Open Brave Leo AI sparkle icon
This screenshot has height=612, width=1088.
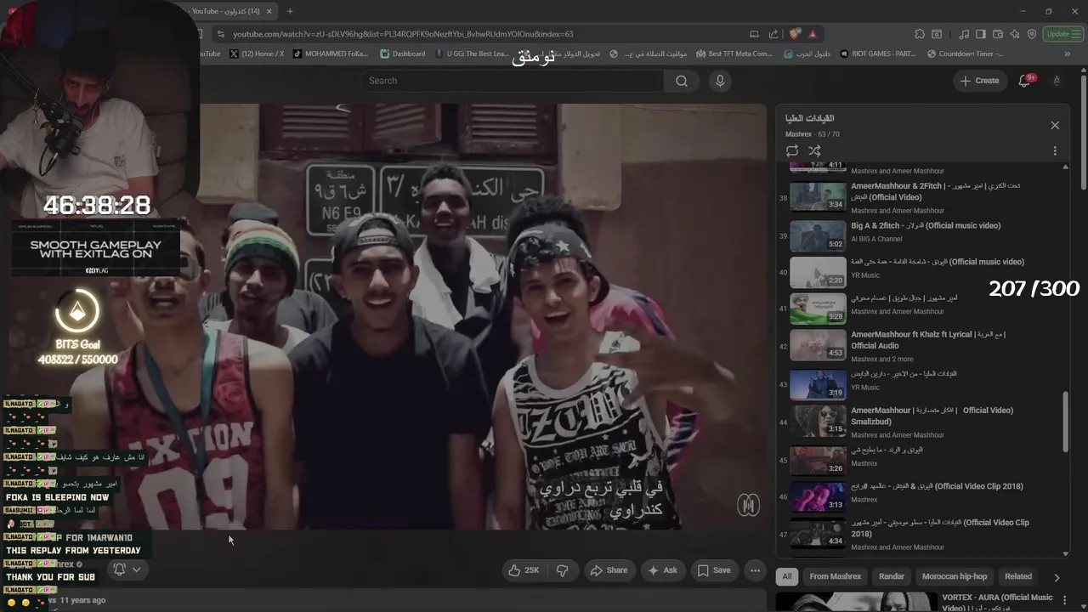tap(1015, 34)
